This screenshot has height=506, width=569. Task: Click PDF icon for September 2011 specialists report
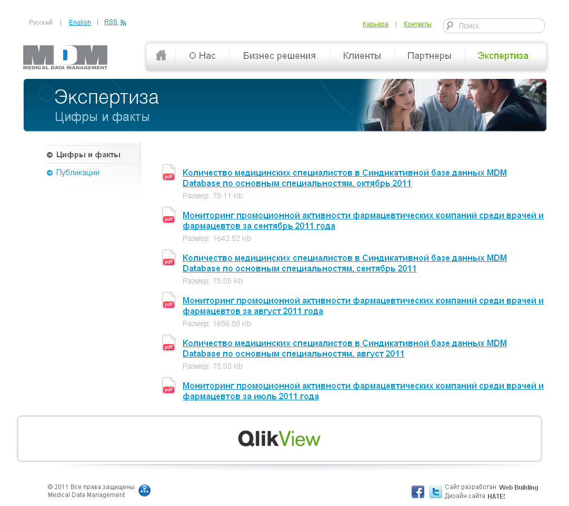click(169, 258)
